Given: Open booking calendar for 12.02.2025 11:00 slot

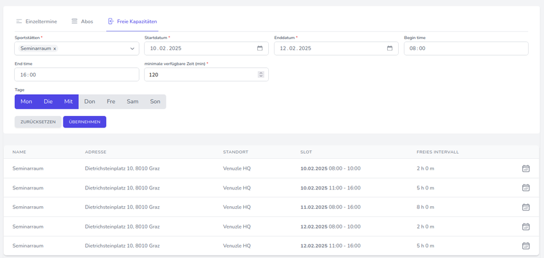Looking at the screenshot, I should click(x=525, y=246).
